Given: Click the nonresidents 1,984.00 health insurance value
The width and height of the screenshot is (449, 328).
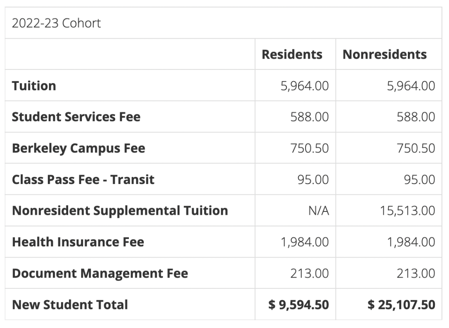Looking at the screenshot, I should pos(411,242).
